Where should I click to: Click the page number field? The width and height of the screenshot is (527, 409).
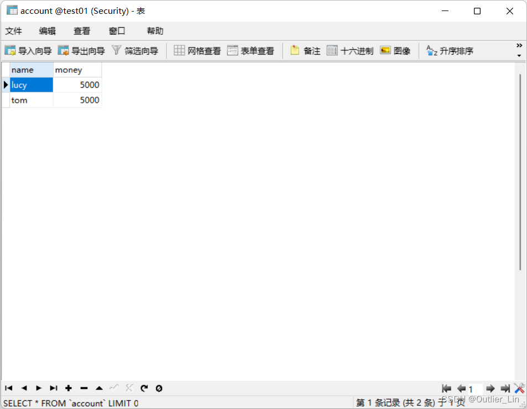click(475, 389)
